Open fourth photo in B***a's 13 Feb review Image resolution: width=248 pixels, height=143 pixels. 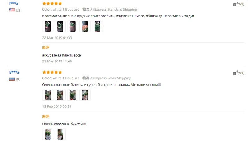click(x=85, y=95)
